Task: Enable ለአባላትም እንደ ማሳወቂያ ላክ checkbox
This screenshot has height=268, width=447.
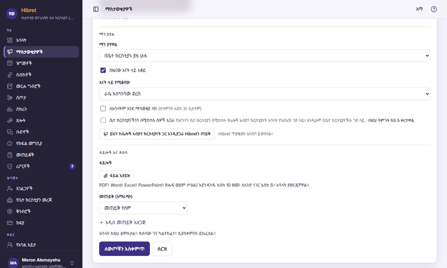Action: coord(103,109)
